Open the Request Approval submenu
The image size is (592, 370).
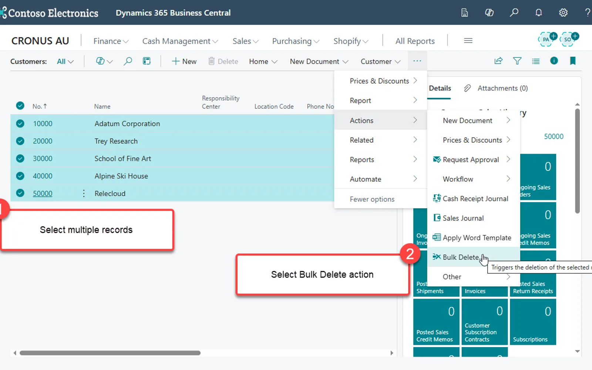474,159
